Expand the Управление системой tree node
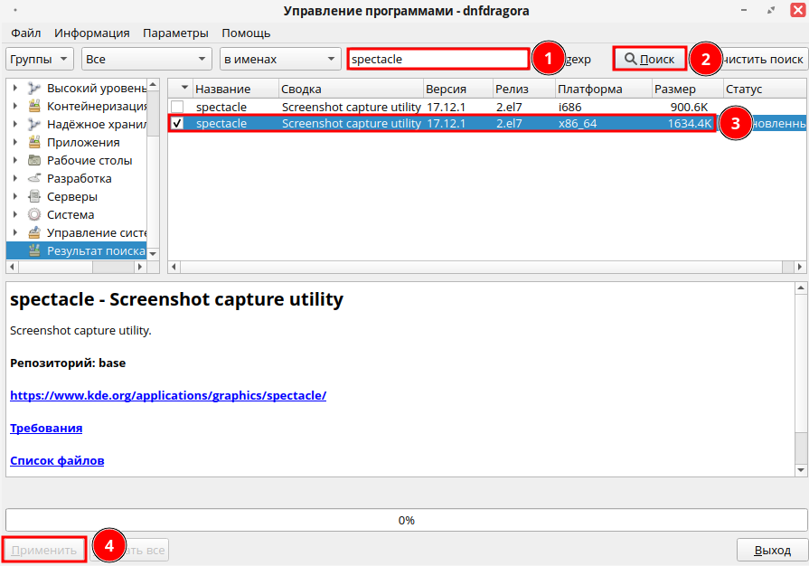809x566 pixels. pyautogui.click(x=15, y=233)
